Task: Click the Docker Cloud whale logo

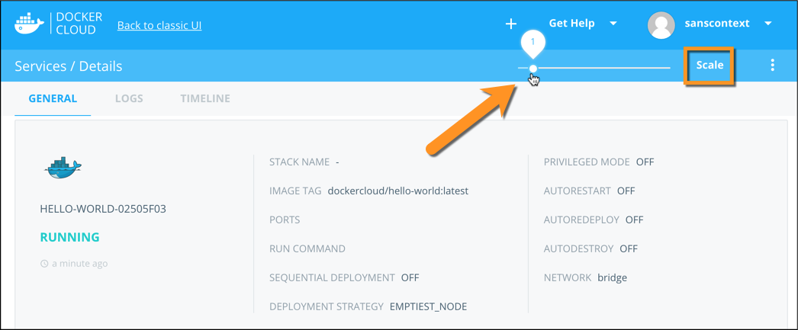Action: (30, 24)
